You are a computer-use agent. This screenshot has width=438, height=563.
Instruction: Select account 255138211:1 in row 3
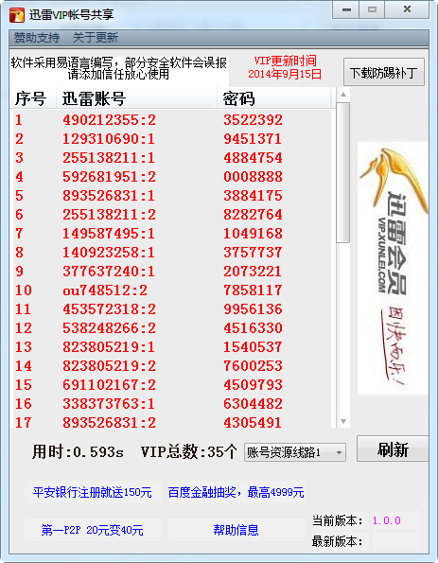click(x=109, y=158)
